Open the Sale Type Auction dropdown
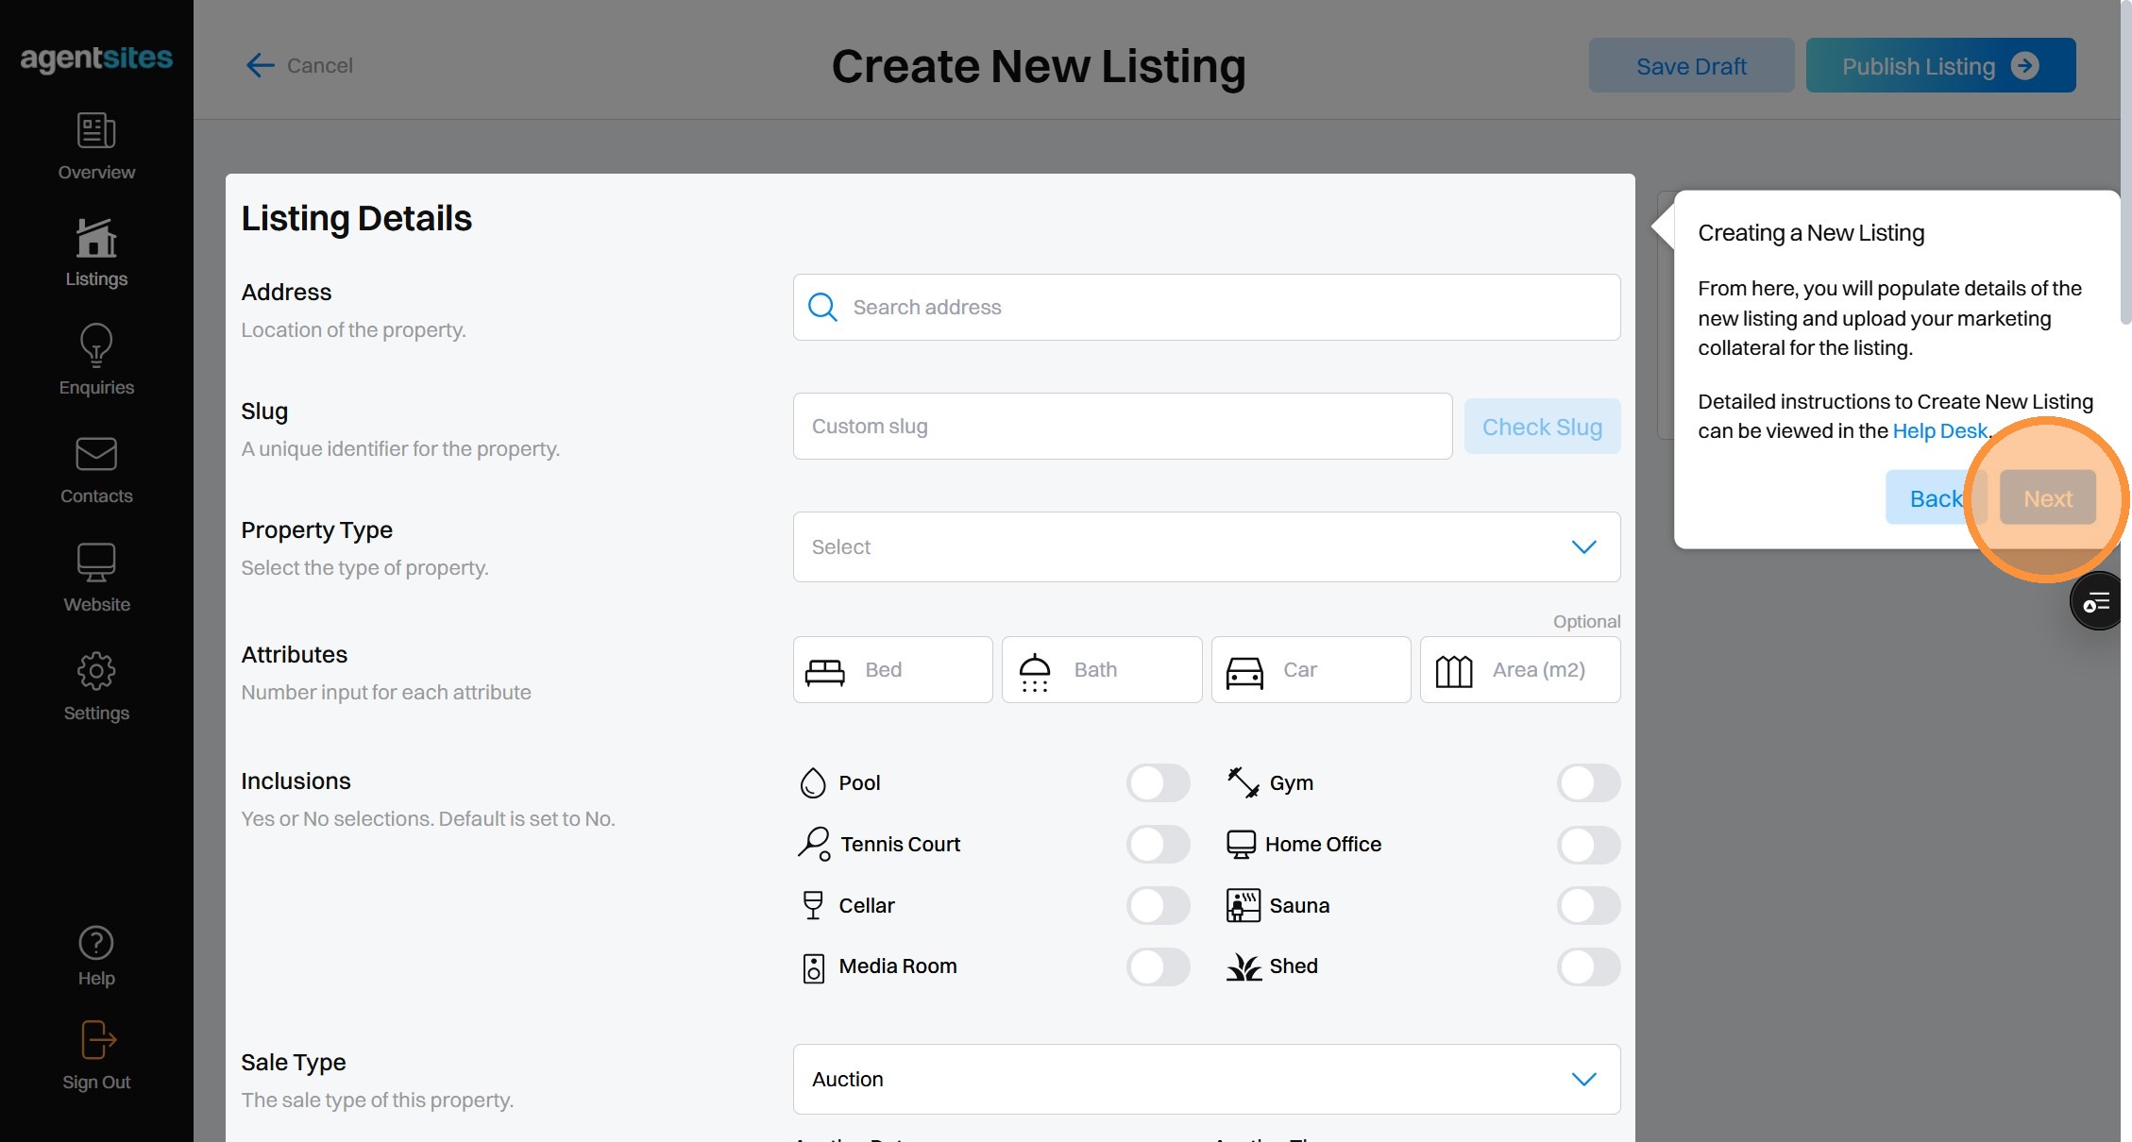The width and height of the screenshot is (2132, 1142). point(1206,1080)
